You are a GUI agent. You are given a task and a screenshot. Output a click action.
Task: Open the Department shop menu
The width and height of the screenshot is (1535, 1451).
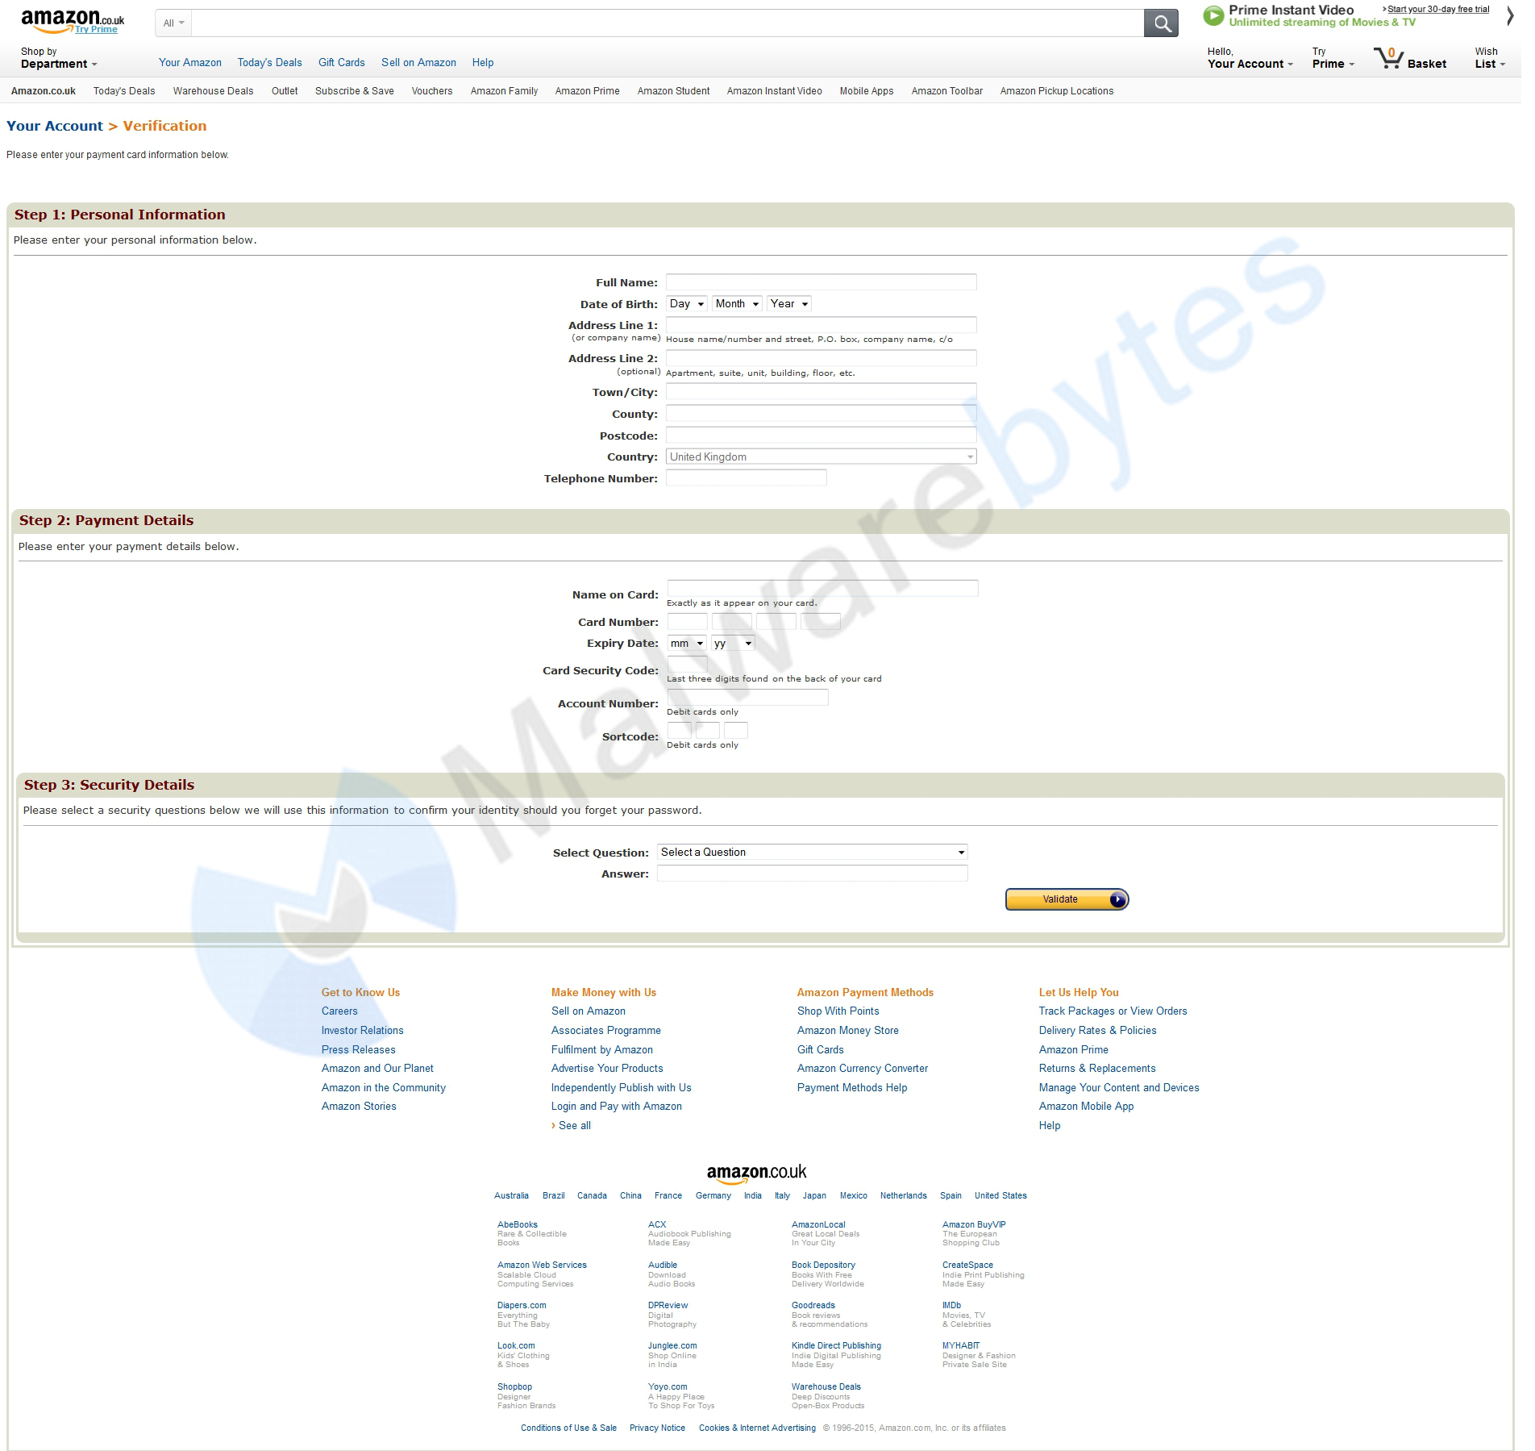tap(58, 63)
